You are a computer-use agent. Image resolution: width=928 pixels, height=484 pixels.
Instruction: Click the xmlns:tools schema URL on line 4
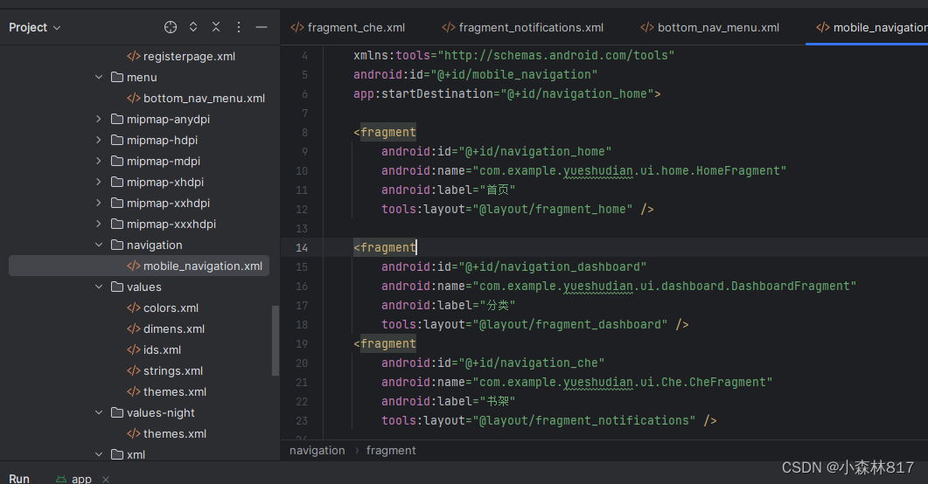pyautogui.click(x=555, y=56)
